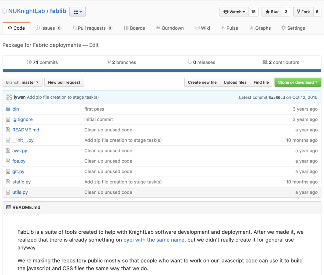Click the file icon for .gitignore
Screen dimensions: 324x275
[x=8, y=119]
